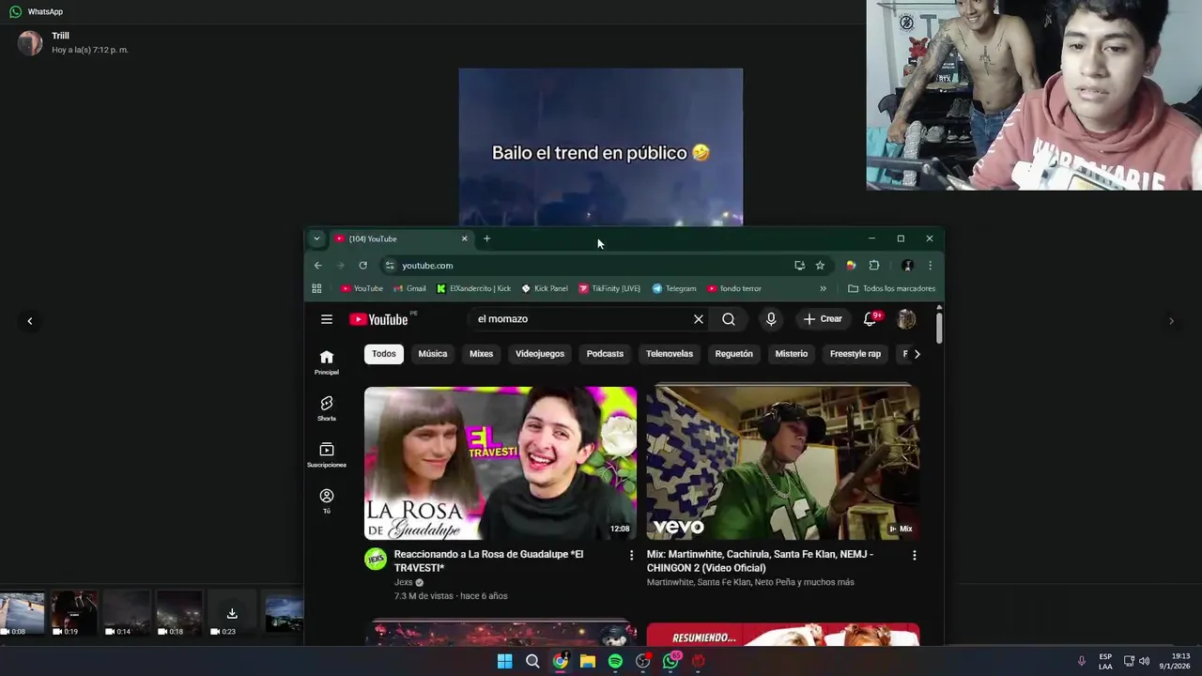Open a new Chrome tab
Image resolution: width=1202 pixels, height=676 pixels.
(486, 238)
